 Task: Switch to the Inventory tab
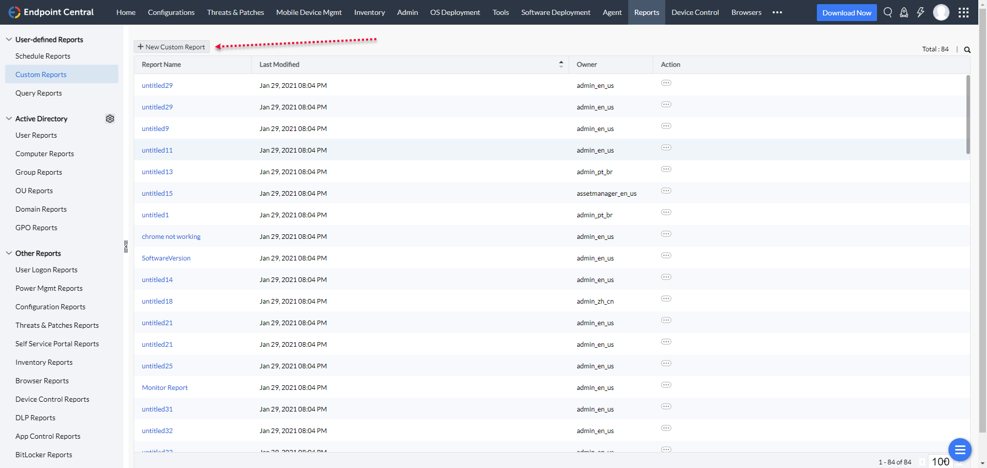[369, 12]
